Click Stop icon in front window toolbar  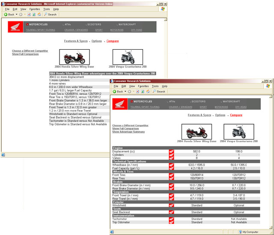tap(138, 92)
